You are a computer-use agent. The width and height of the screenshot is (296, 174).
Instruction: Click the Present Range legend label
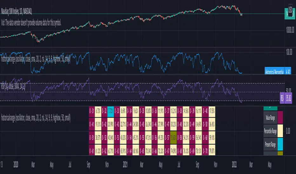click(270, 145)
